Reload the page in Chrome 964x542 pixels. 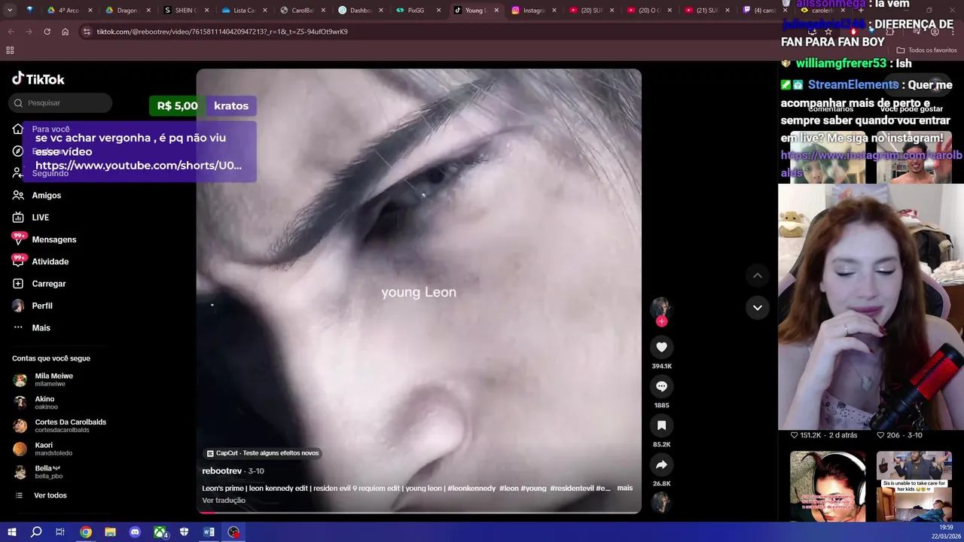click(x=47, y=32)
